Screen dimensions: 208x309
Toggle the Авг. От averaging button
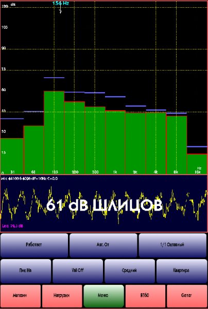(103, 245)
